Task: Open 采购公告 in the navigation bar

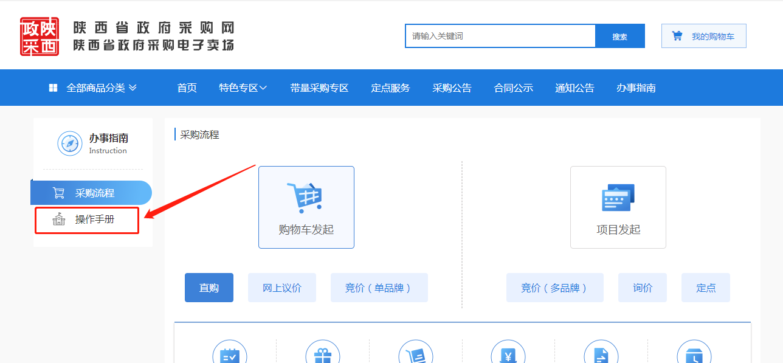Action: pyautogui.click(x=452, y=88)
